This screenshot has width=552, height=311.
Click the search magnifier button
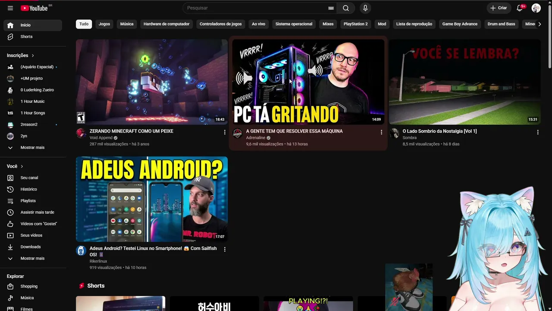coord(346,8)
